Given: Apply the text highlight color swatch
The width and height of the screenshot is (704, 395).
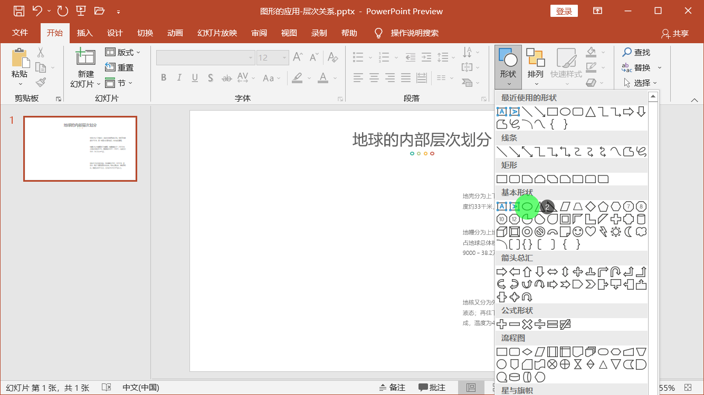Looking at the screenshot, I should (x=297, y=77).
